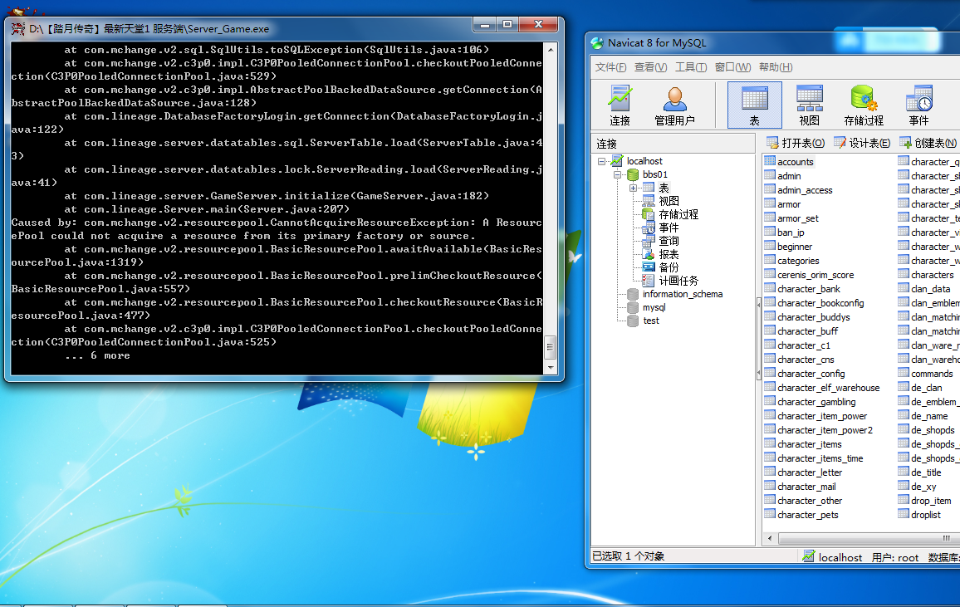Select character_pets table

pos(807,515)
